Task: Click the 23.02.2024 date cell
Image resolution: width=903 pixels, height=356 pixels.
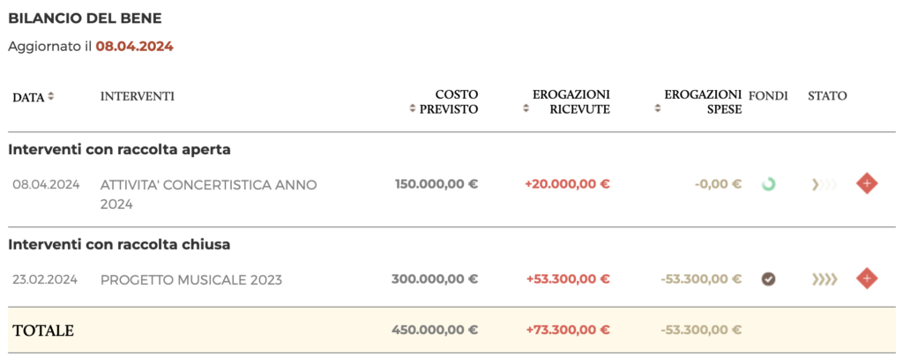Action: (45, 279)
